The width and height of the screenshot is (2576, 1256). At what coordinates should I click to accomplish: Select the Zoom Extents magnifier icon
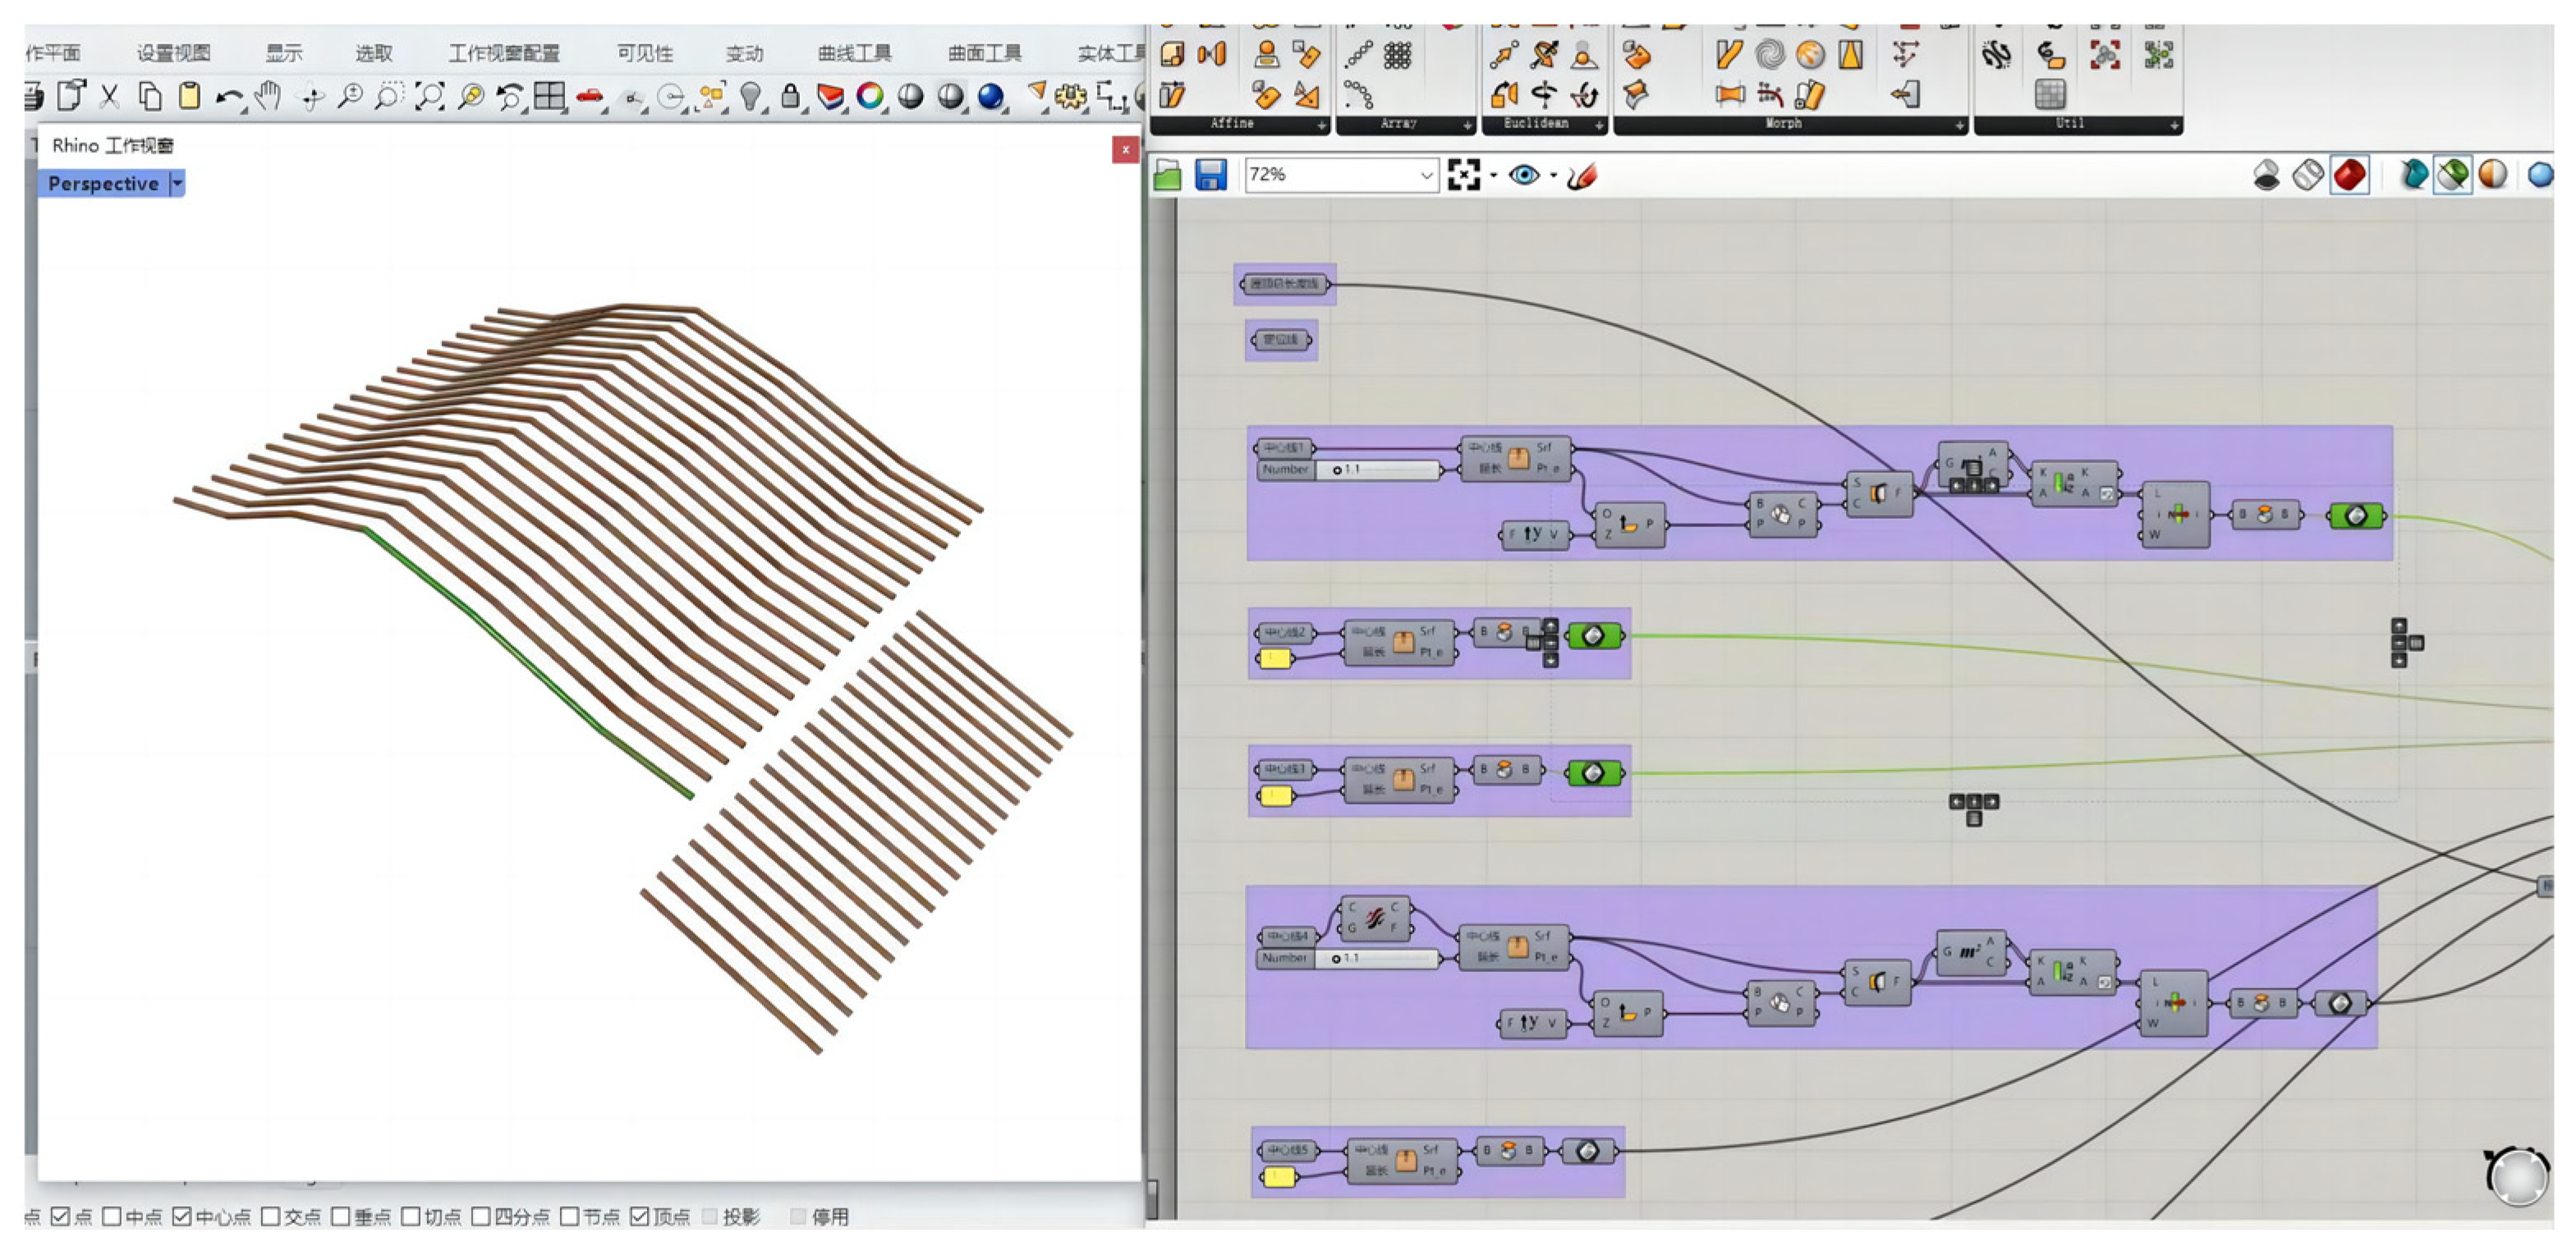[429, 97]
